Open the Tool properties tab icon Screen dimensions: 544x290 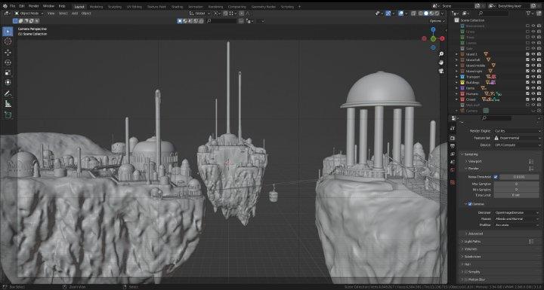tap(453, 128)
